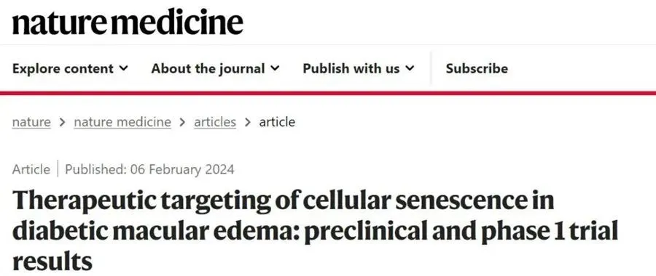Open the Publish with us menu

(359, 68)
